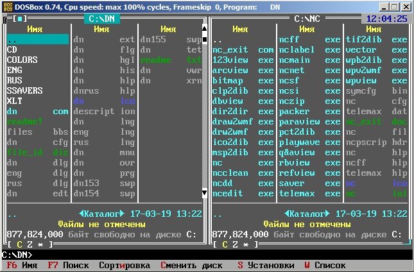Viewport: 414px width, 272px height.
Task: Click the right arrow after Каталог in the C:\NC panel
Action: tap(327, 214)
